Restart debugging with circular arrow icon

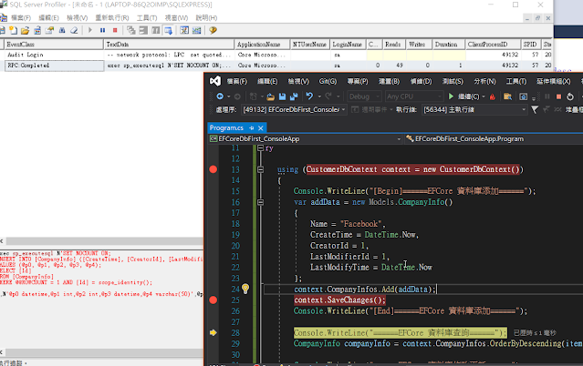[570, 97]
